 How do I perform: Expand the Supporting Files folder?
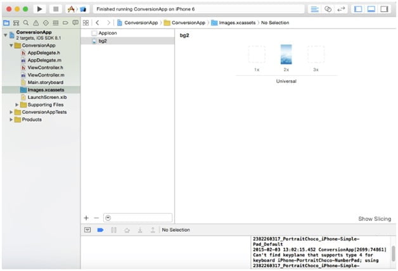point(17,104)
